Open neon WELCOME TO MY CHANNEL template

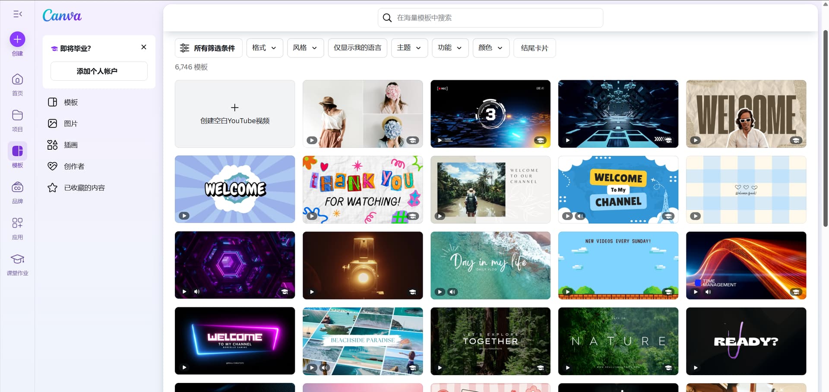click(235, 341)
